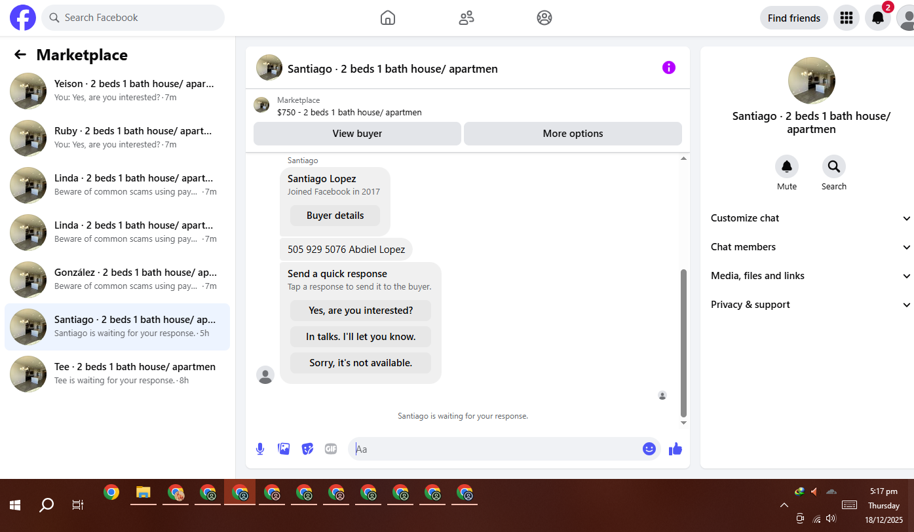Search in conversation via magnifier icon

tap(834, 166)
